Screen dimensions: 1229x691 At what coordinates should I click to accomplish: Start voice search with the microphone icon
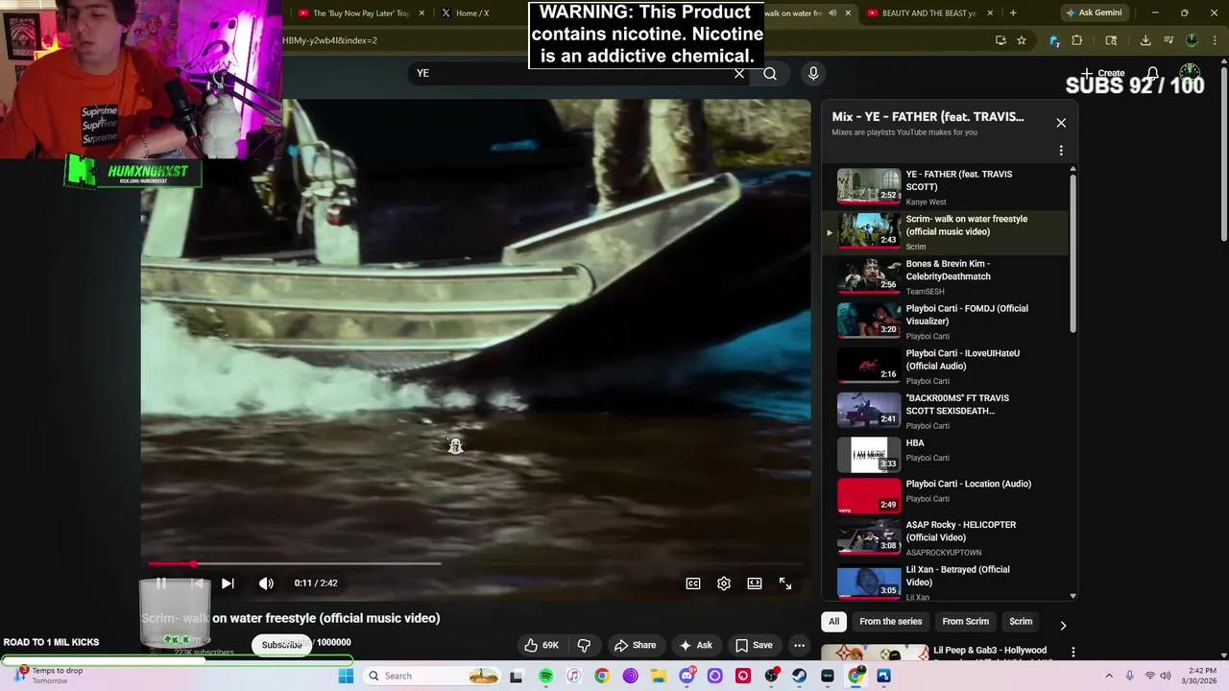click(x=813, y=73)
